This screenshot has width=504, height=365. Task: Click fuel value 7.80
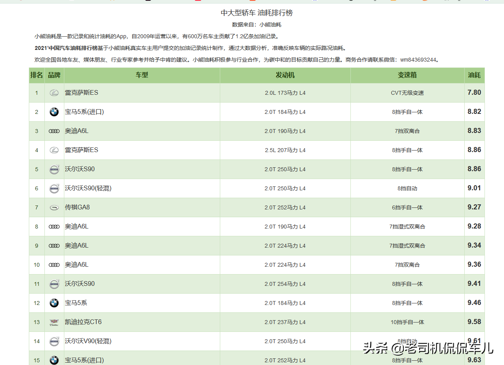tap(474, 92)
